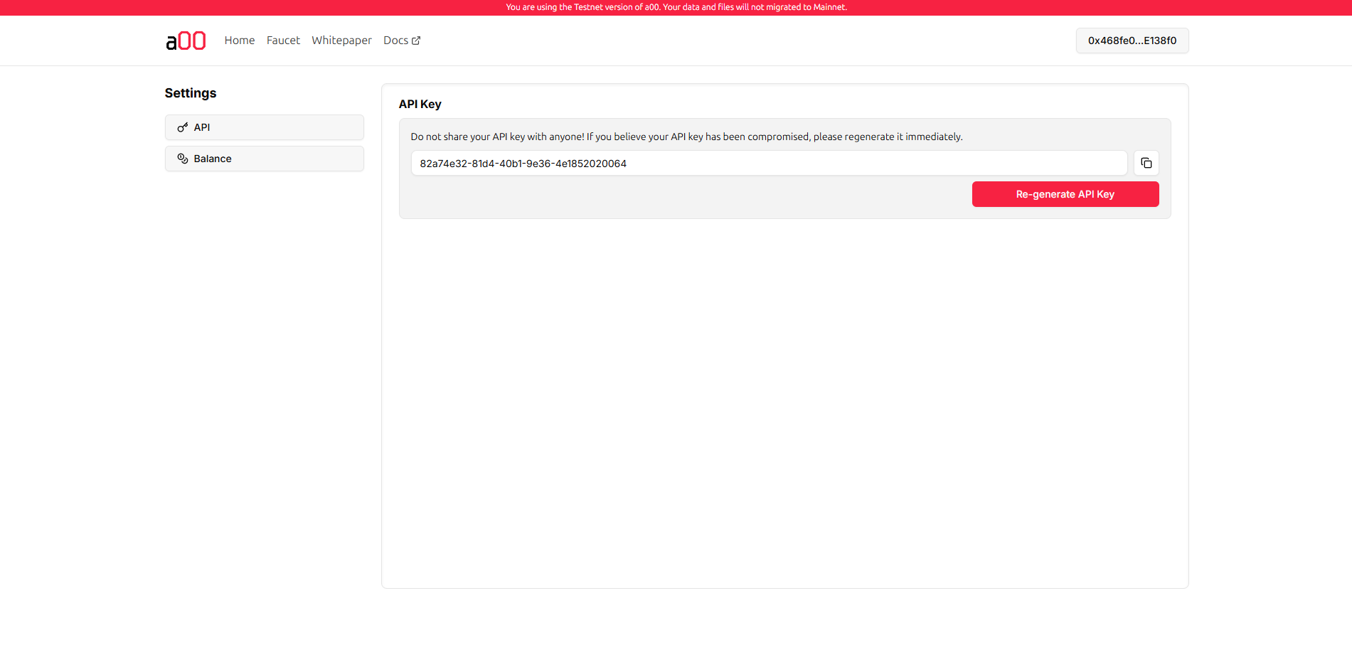Click the external link icon next to Docs
Viewport: 1352px width, 645px height.
416,41
